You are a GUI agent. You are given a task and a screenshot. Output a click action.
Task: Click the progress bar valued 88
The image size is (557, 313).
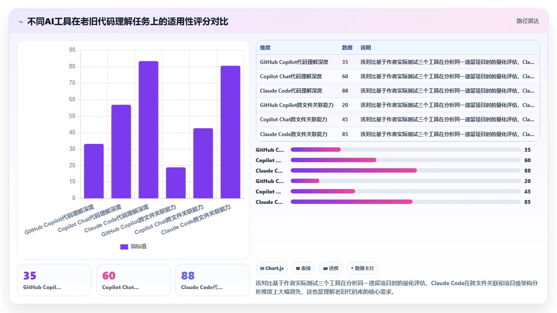tap(406, 170)
